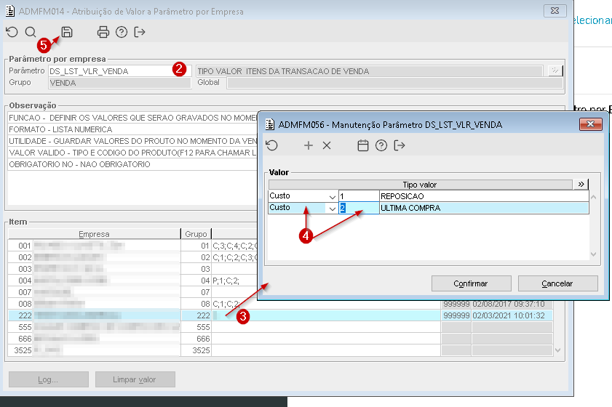Click the calendar icon in ADMFM056 toolbar
Image resolution: width=612 pixels, height=407 pixels.
(363, 145)
